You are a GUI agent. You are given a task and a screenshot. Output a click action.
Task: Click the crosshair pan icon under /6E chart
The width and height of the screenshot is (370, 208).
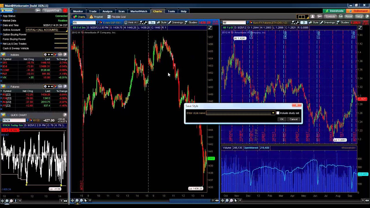pos(223,200)
